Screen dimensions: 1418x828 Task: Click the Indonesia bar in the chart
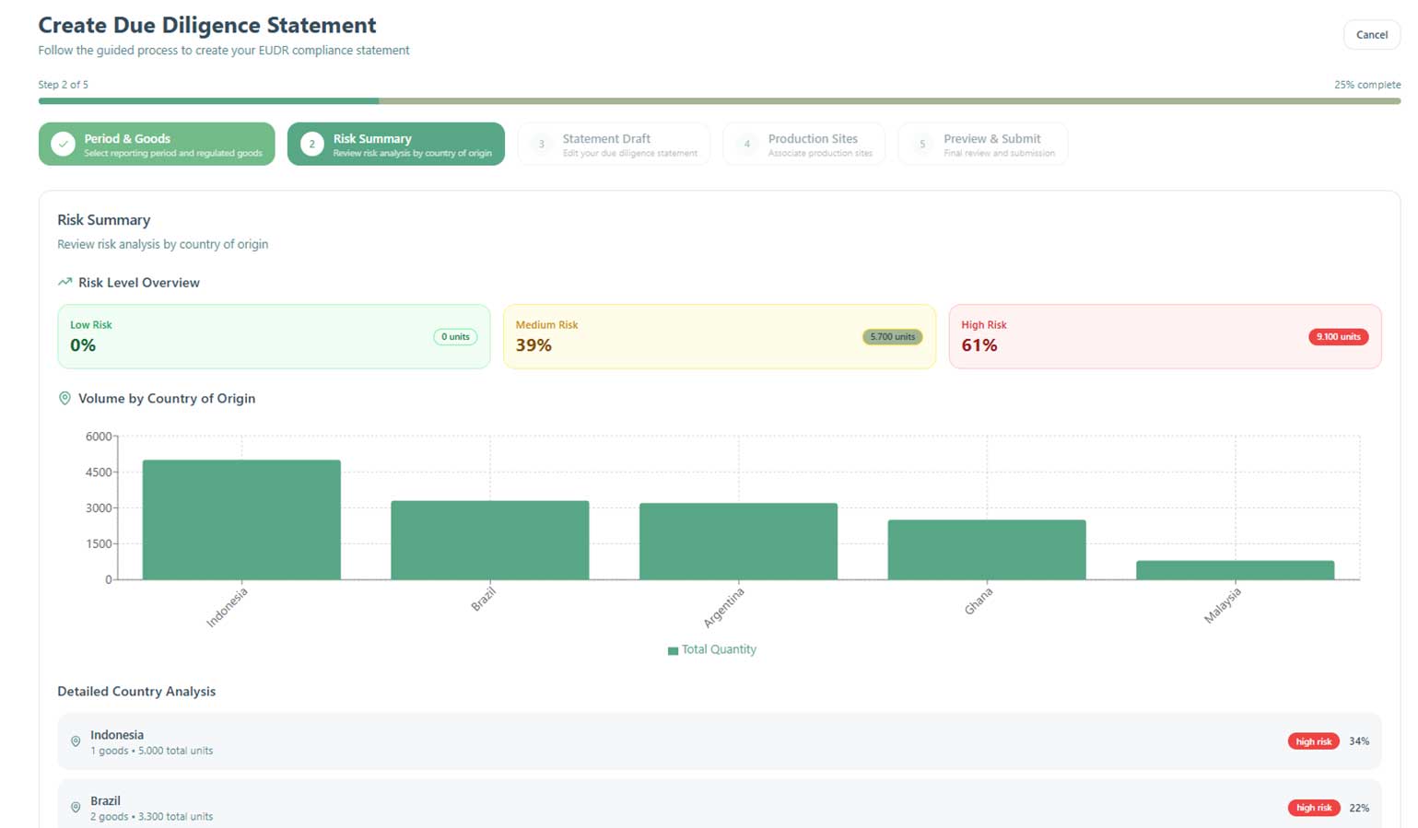tap(241, 519)
